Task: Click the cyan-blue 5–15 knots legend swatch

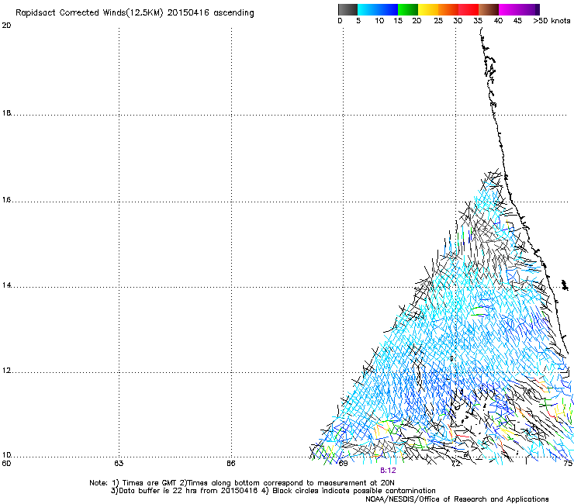Action: 378,9
